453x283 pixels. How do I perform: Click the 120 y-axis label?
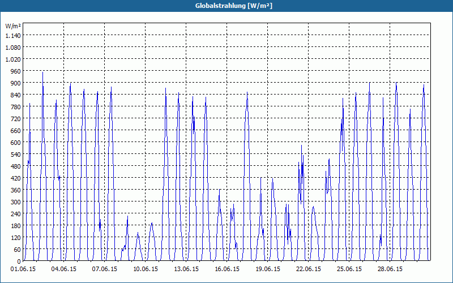click(16, 237)
